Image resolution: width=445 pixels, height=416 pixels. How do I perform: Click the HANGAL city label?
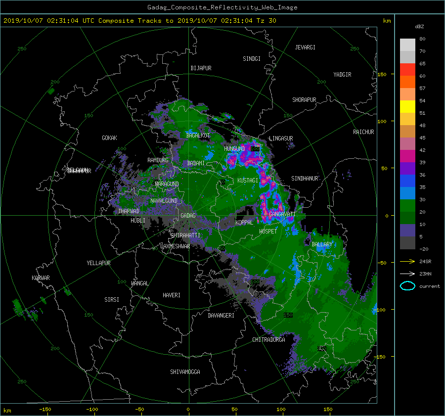(139, 283)
